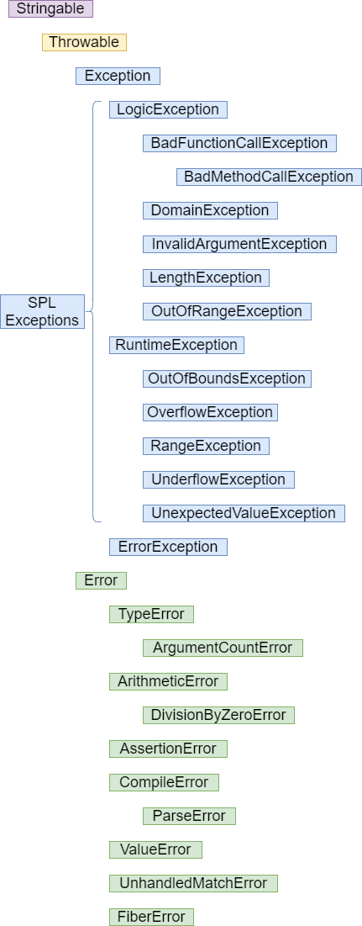This screenshot has height=926, width=362.
Task: Click the ParseError box
Action: point(189,816)
